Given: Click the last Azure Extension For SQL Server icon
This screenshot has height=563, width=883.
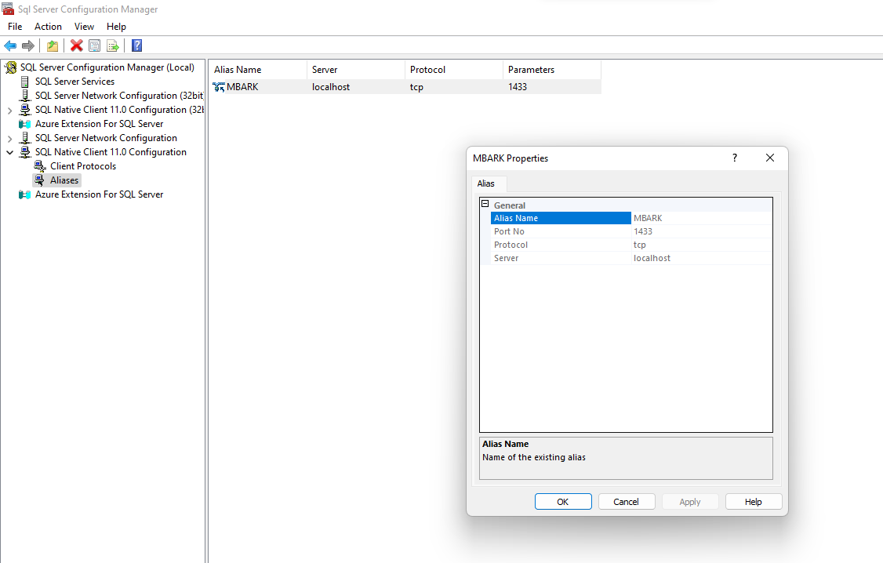Looking at the screenshot, I should (25, 194).
